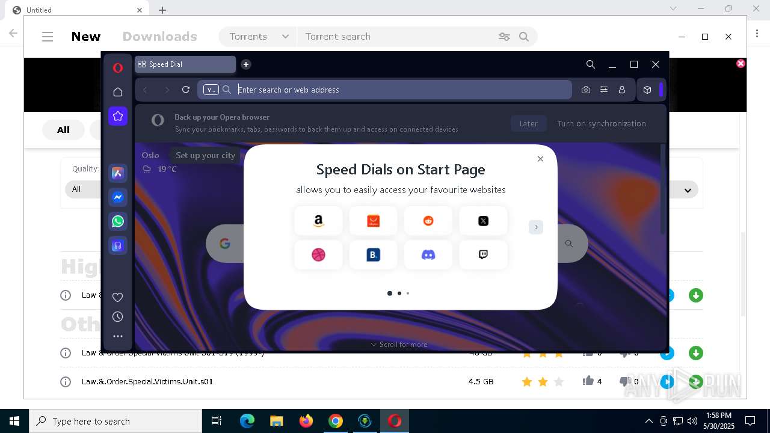
Task: Open Opera easy setup sliders icon
Action: [604, 90]
